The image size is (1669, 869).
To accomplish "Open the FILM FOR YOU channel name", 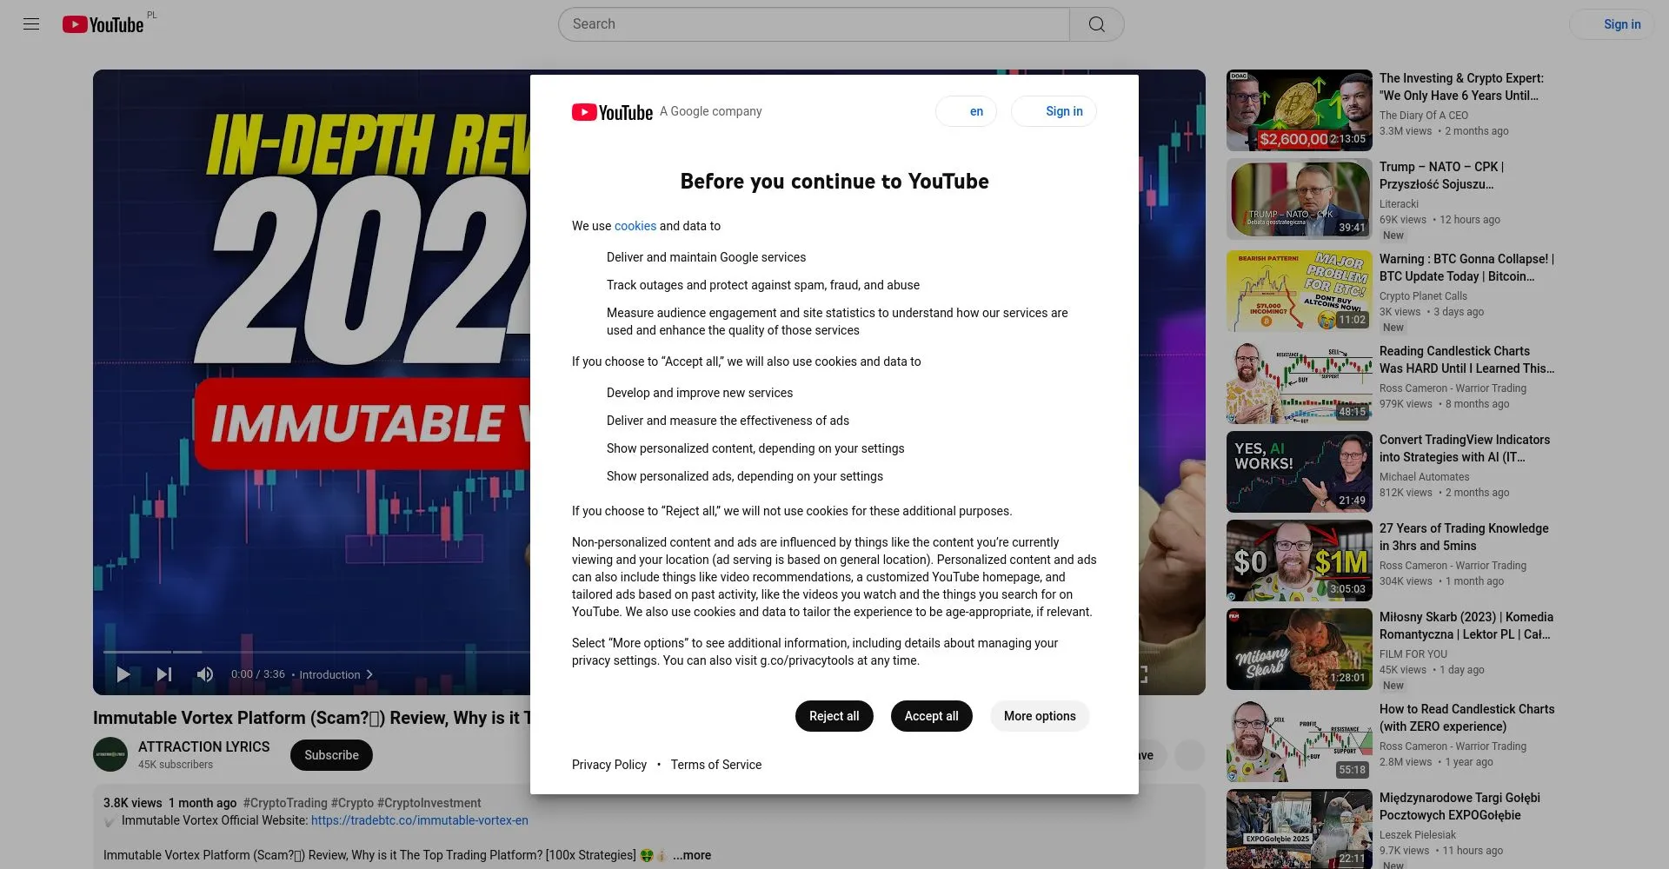I will pos(1413,654).
